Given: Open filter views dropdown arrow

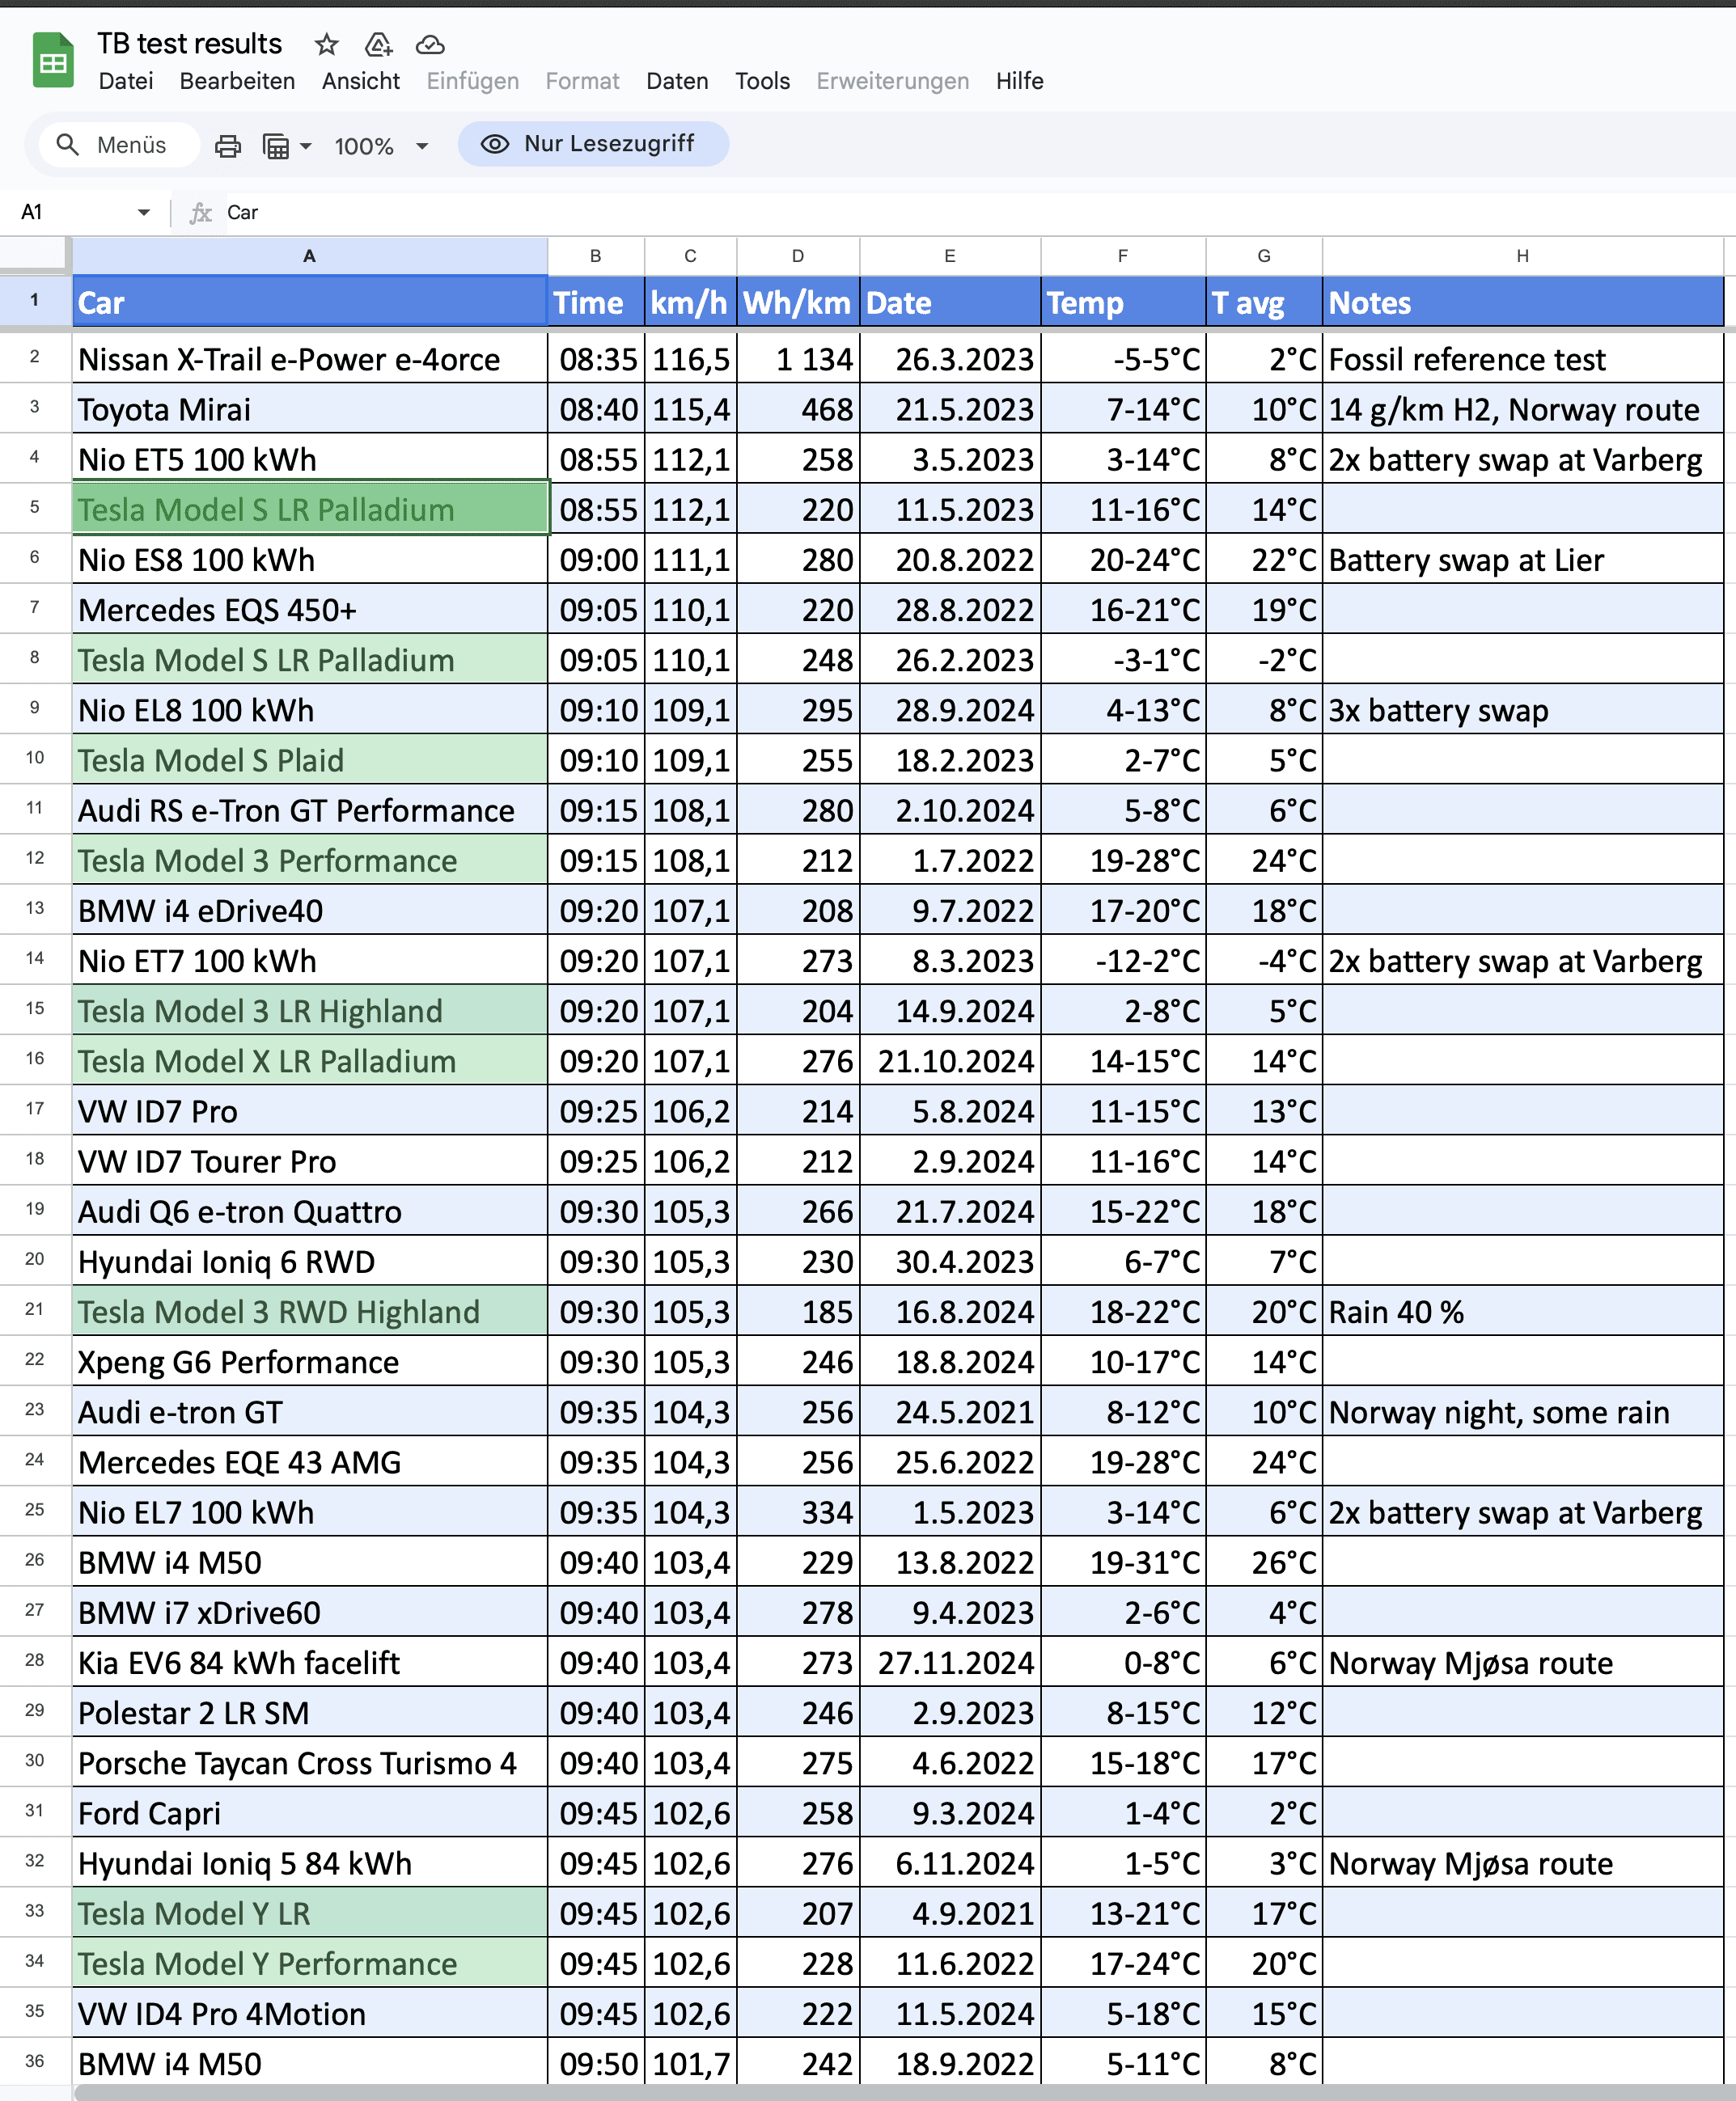Looking at the screenshot, I should pyautogui.click(x=306, y=146).
